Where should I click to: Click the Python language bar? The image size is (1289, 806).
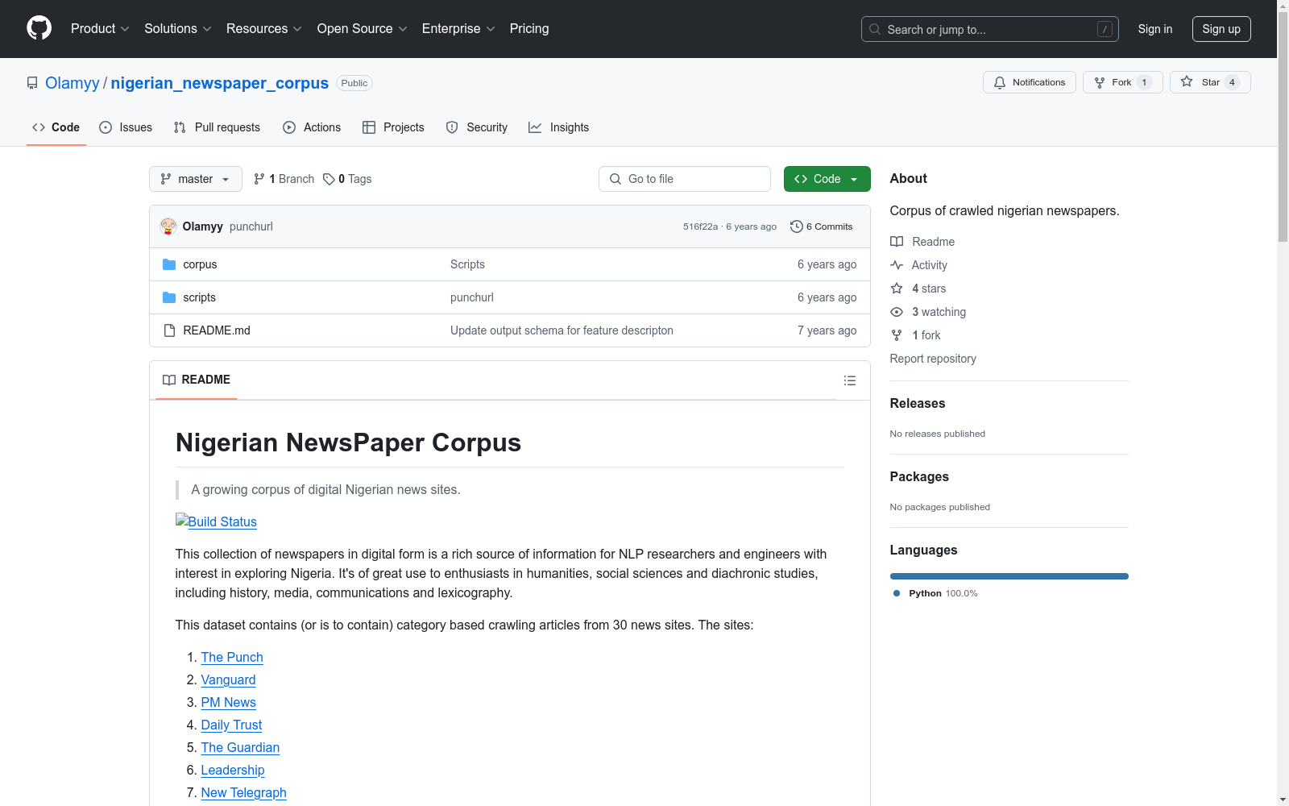coord(1009,576)
